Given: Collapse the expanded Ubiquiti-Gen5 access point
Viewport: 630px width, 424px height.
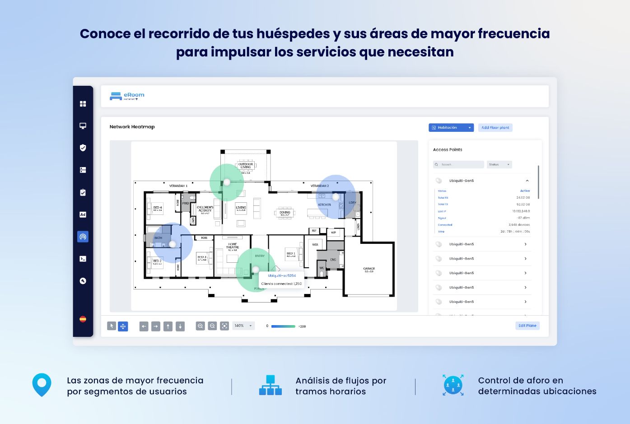Looking at the screenshot, I should tap(527, 181).
